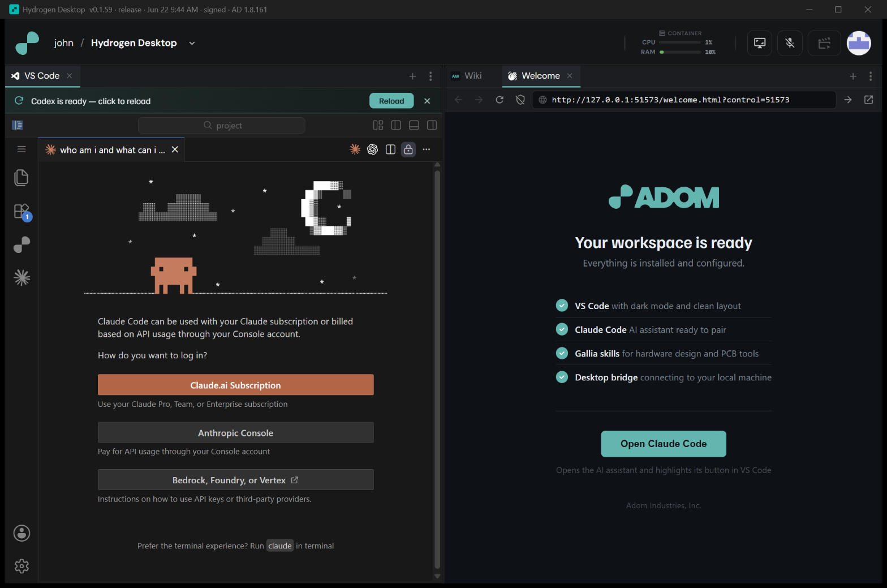Open the Extensions view with badge
The image size is (887, 588).
point(21,212)
